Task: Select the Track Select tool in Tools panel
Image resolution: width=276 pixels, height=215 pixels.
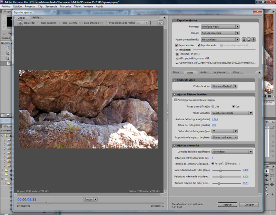Action: pos(272,171)
